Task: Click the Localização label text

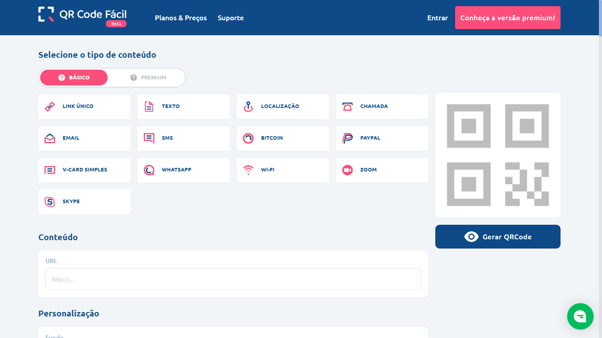Action: [x=280, y=106]
